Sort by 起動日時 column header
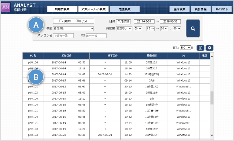 click(x=66, y=56)
